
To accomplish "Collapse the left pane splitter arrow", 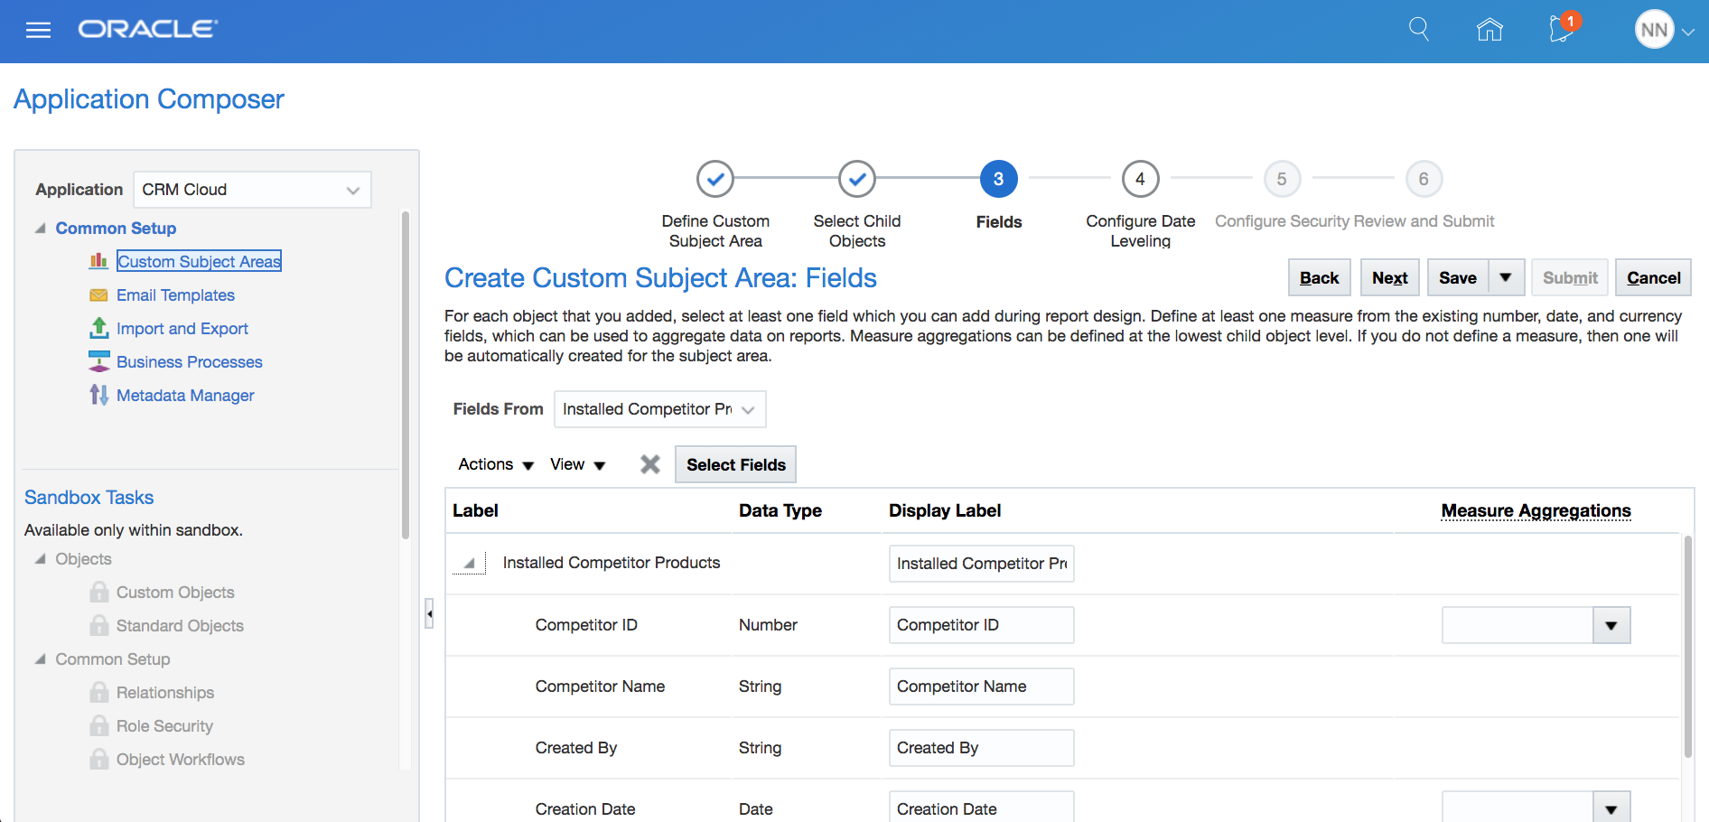I will tap(429, 613).
